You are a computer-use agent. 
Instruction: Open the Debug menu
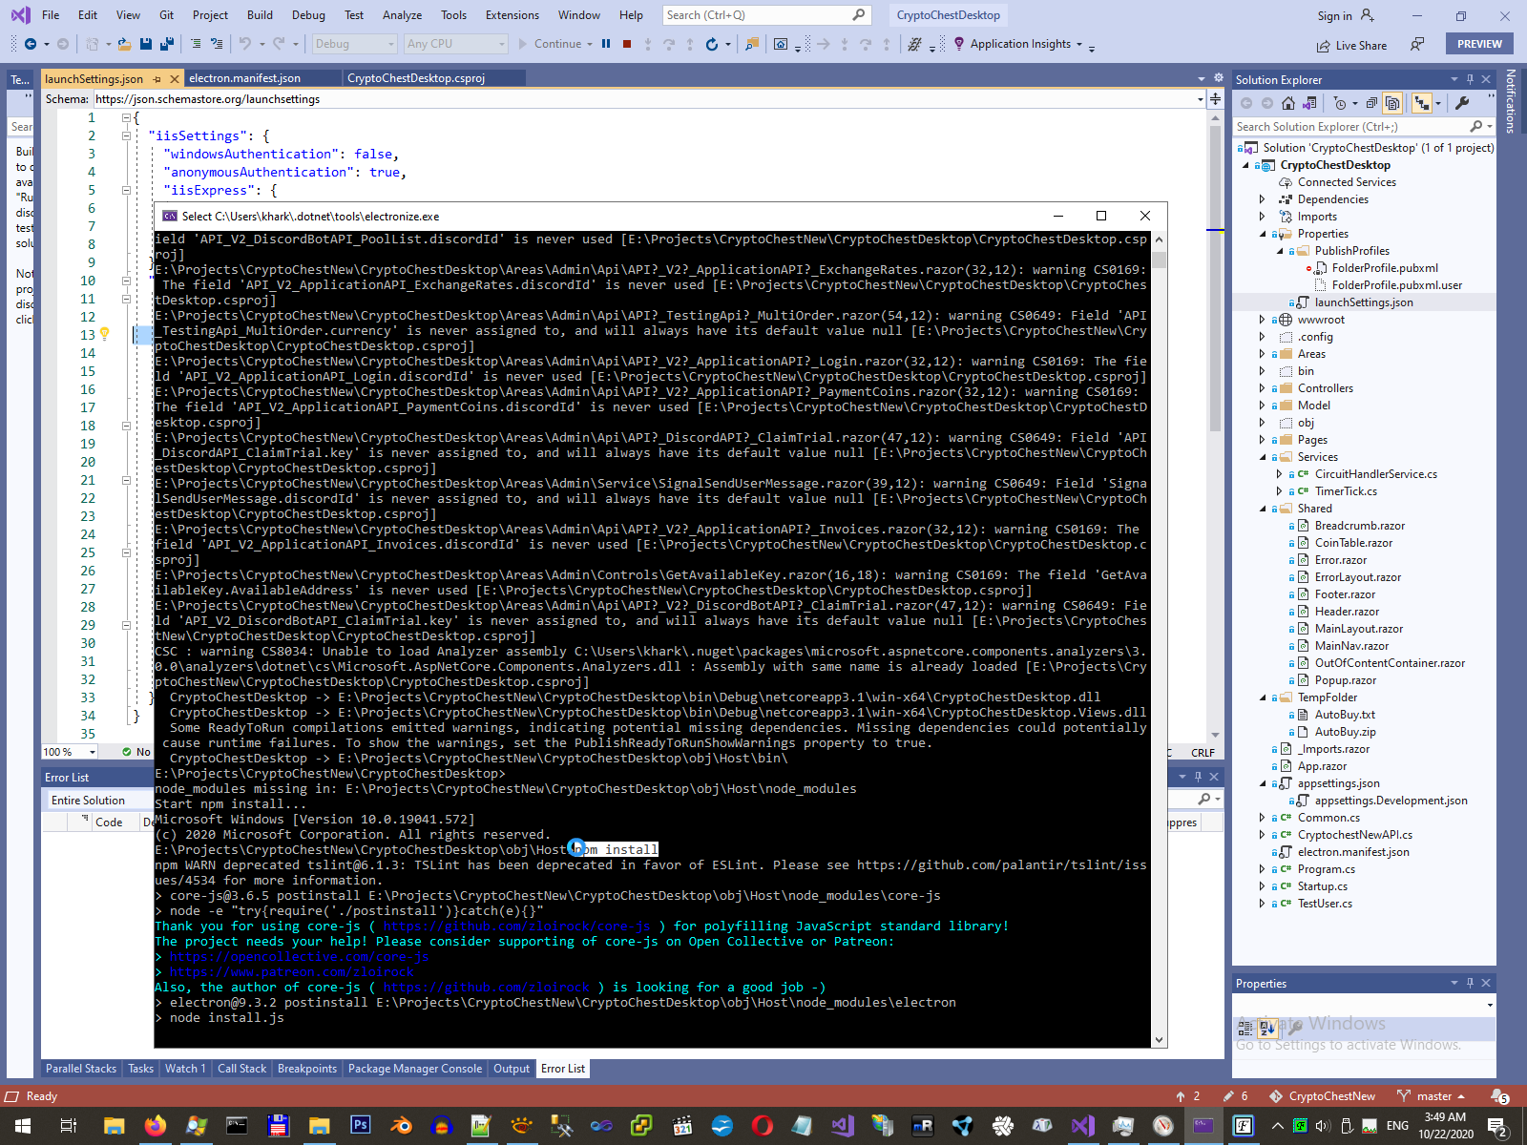pos(308,15)
